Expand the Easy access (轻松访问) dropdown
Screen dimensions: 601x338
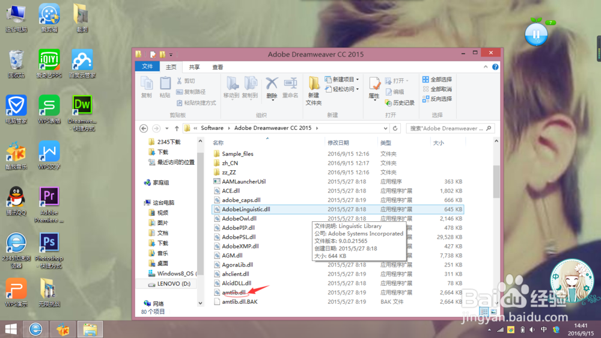click(x=358, y=89)
